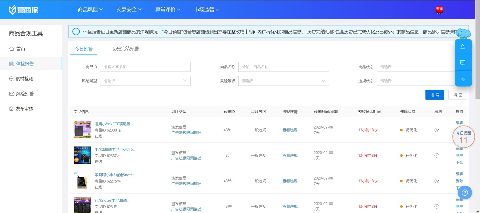This screenshot has width=480, height=213.
Task: Click 查看违规 for 乐呵呵小米6电池 row
Action: point(290,181)
